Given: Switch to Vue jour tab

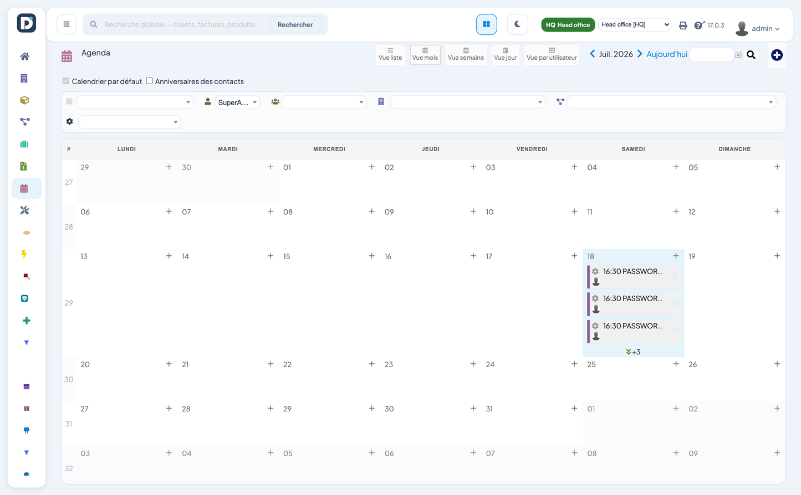Looking at the screenshot, I should [x=505, y=55].
